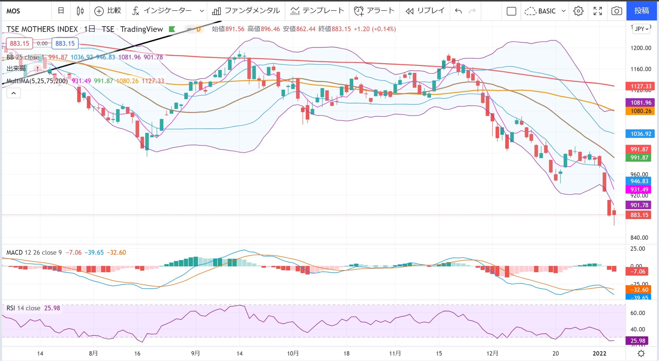Redo the last chart action

pyautogui.click(x=472, y=11)
